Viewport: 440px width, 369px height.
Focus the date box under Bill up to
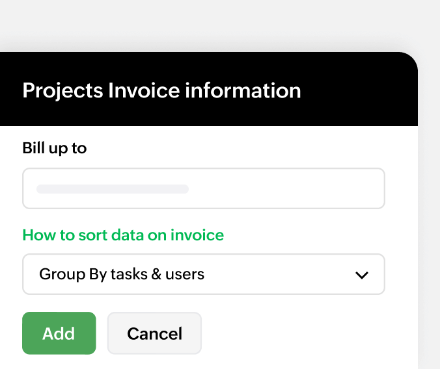203,188
